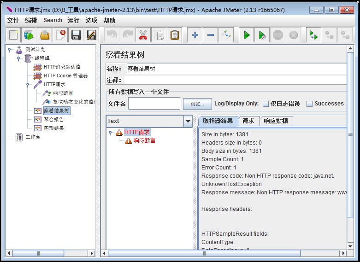Click the Copy toolbar icon

[159, 35]
